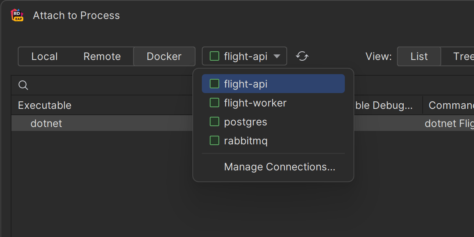Click the container icon inside the combo box
The image size is (474, 237).
(x=214, y=56)
